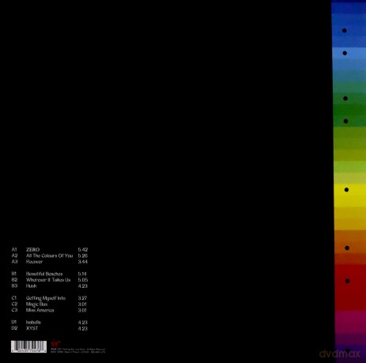Click side label "A1"
The image size is (366, 363).
point(14,250)
